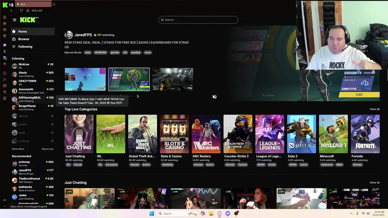Viewport: 388px width, 218px height.
Task: Click View all for Top Live Categories
Action: click(x=374, y=109)
